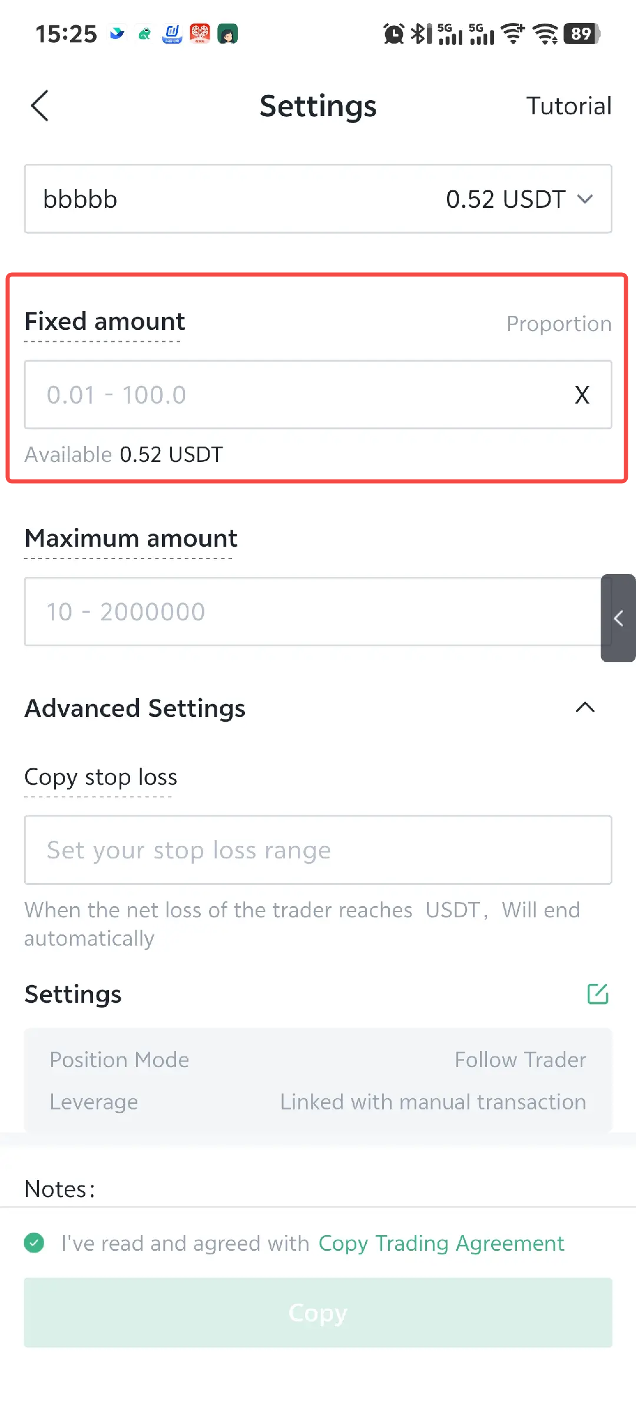
Task: Expand the dark side drawer arrow
Action: click(x=618, y=618)
